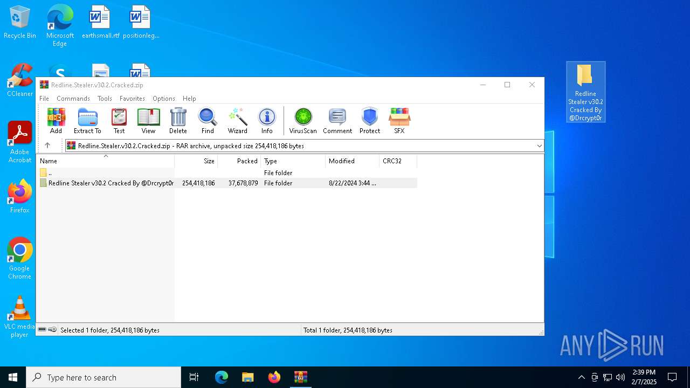Show hidden system tray icons
The image size is (690, 388).
coord(581,377)
